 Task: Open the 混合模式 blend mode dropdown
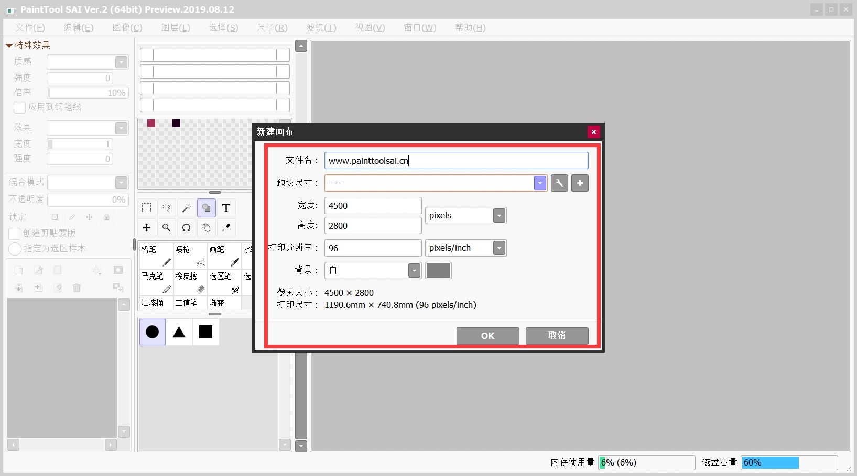(122, 182)
